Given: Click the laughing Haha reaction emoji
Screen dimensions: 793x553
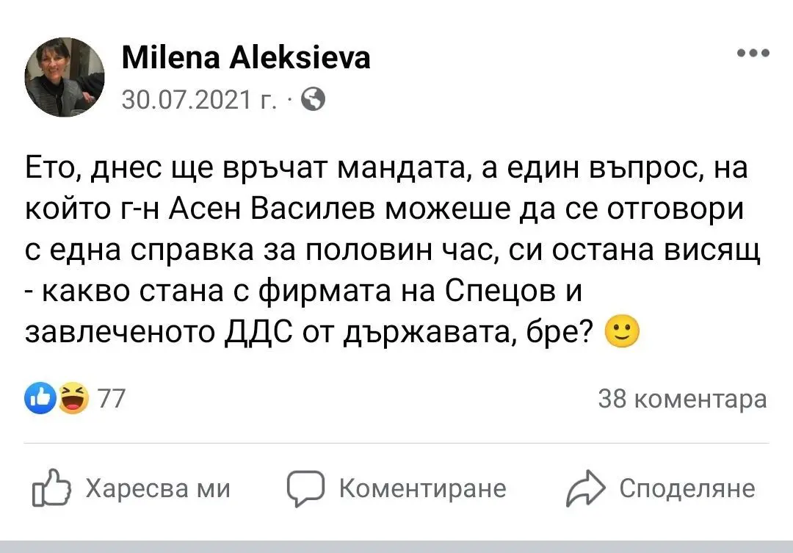Looking at the screenshot, I should click(72, 399).
